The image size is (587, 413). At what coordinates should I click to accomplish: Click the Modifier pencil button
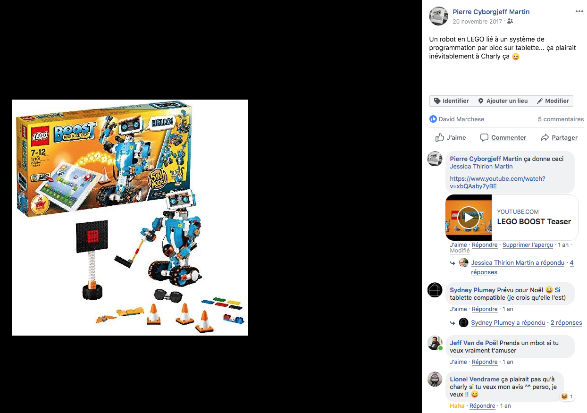pos(553,101)
